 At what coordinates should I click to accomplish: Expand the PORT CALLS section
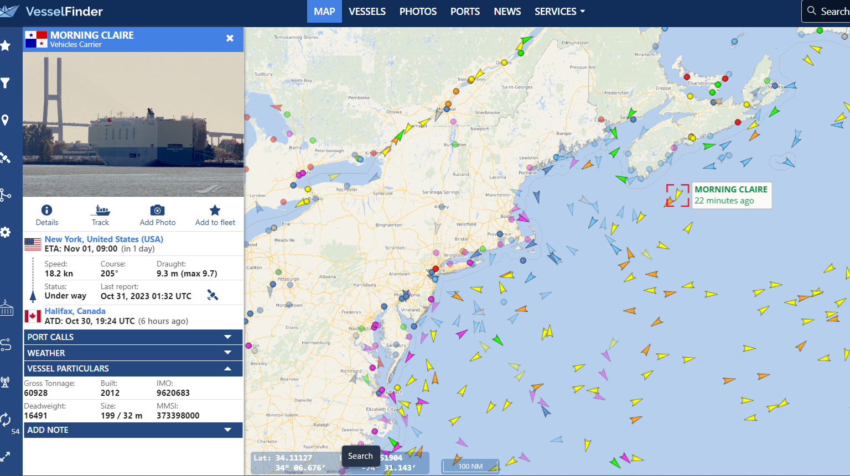(x=133, y=337)
